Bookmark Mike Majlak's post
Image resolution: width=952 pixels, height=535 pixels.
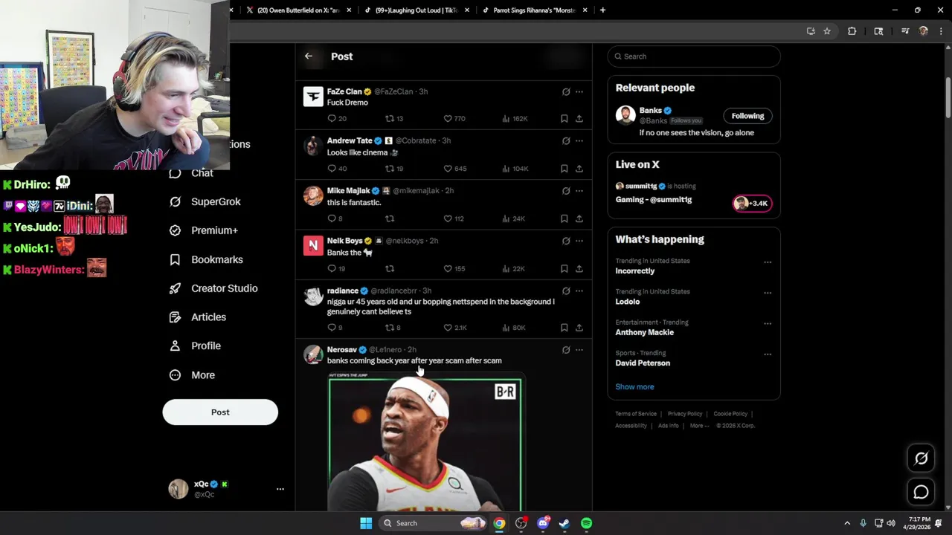coord(564,218)
